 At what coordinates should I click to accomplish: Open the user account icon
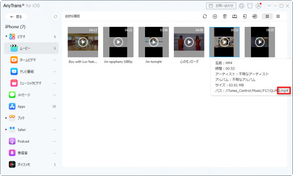(258, 6)
